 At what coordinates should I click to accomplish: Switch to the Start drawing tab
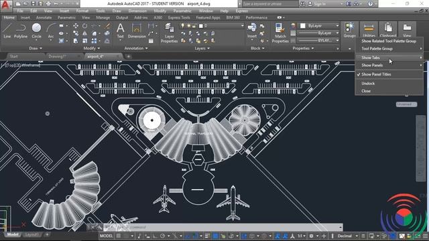[13, 56]
